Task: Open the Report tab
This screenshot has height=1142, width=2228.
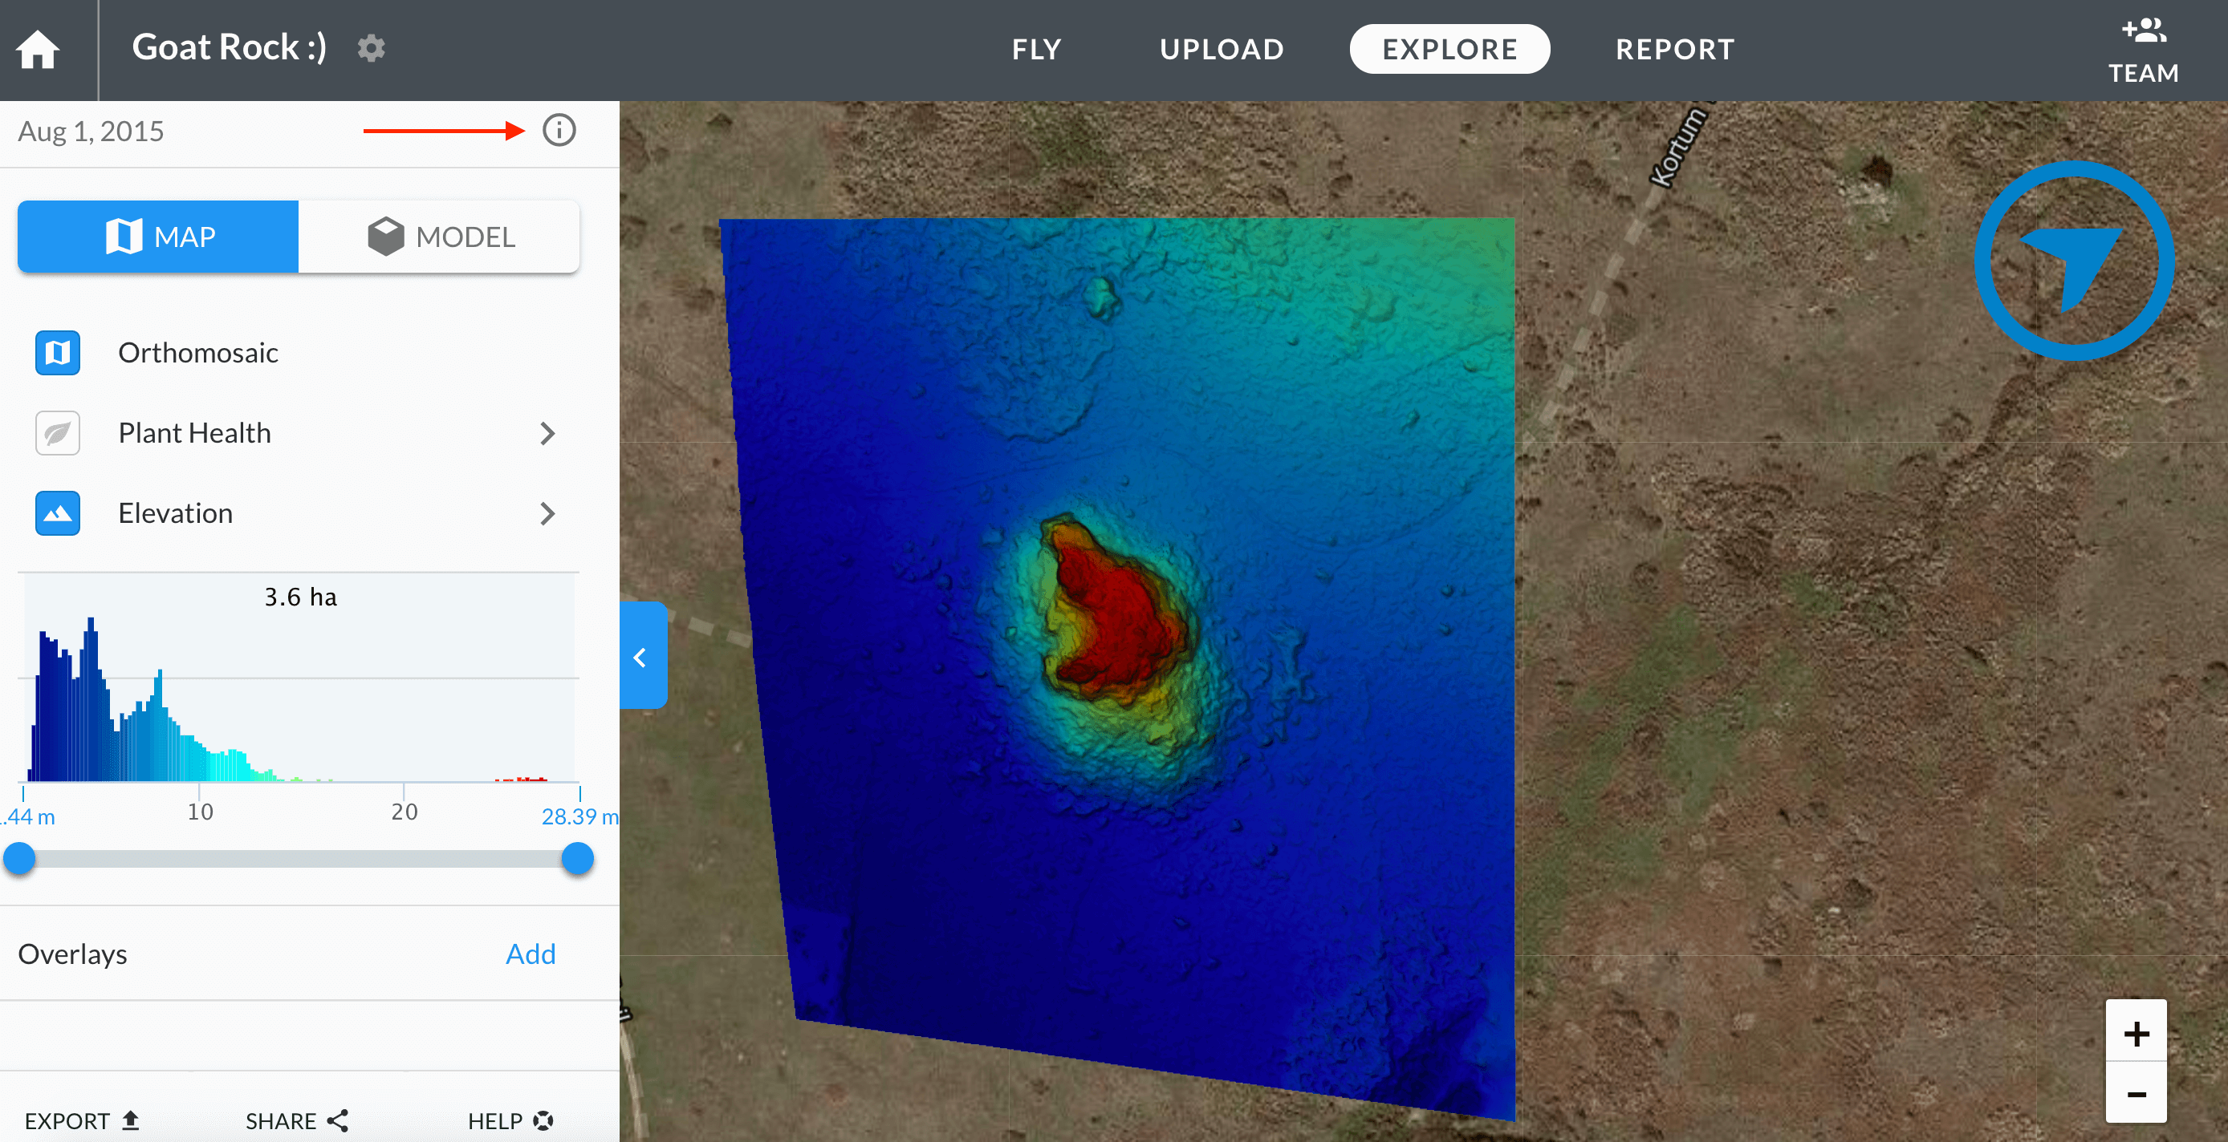Action: 1674,49
